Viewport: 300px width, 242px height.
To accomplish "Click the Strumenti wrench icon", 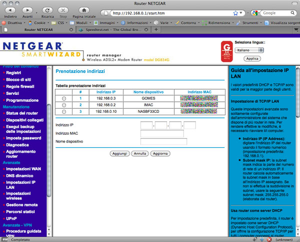I will point(238,23).
